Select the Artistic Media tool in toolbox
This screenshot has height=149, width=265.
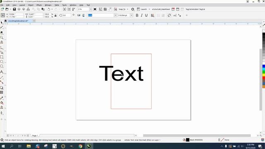coord(2,53)
